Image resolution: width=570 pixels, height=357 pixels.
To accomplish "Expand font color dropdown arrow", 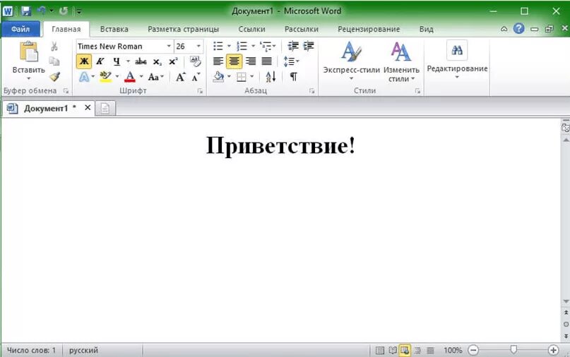I will [141, 77].
